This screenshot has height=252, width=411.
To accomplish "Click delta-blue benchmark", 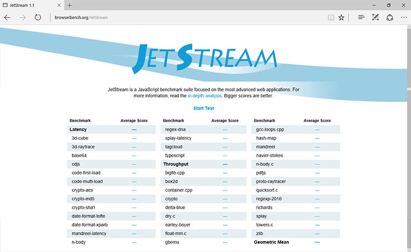I will tap(175, 208).
